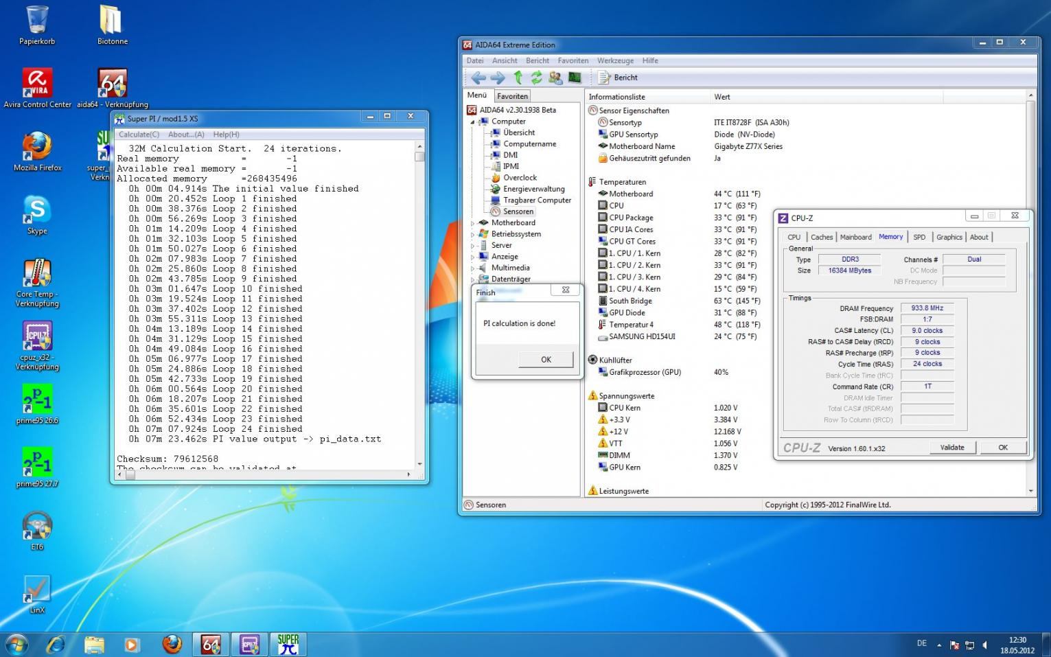Switch to Super PI taskbar button
The width and height of the screenshot is (1051, 657).
click(x=288, y=645)
